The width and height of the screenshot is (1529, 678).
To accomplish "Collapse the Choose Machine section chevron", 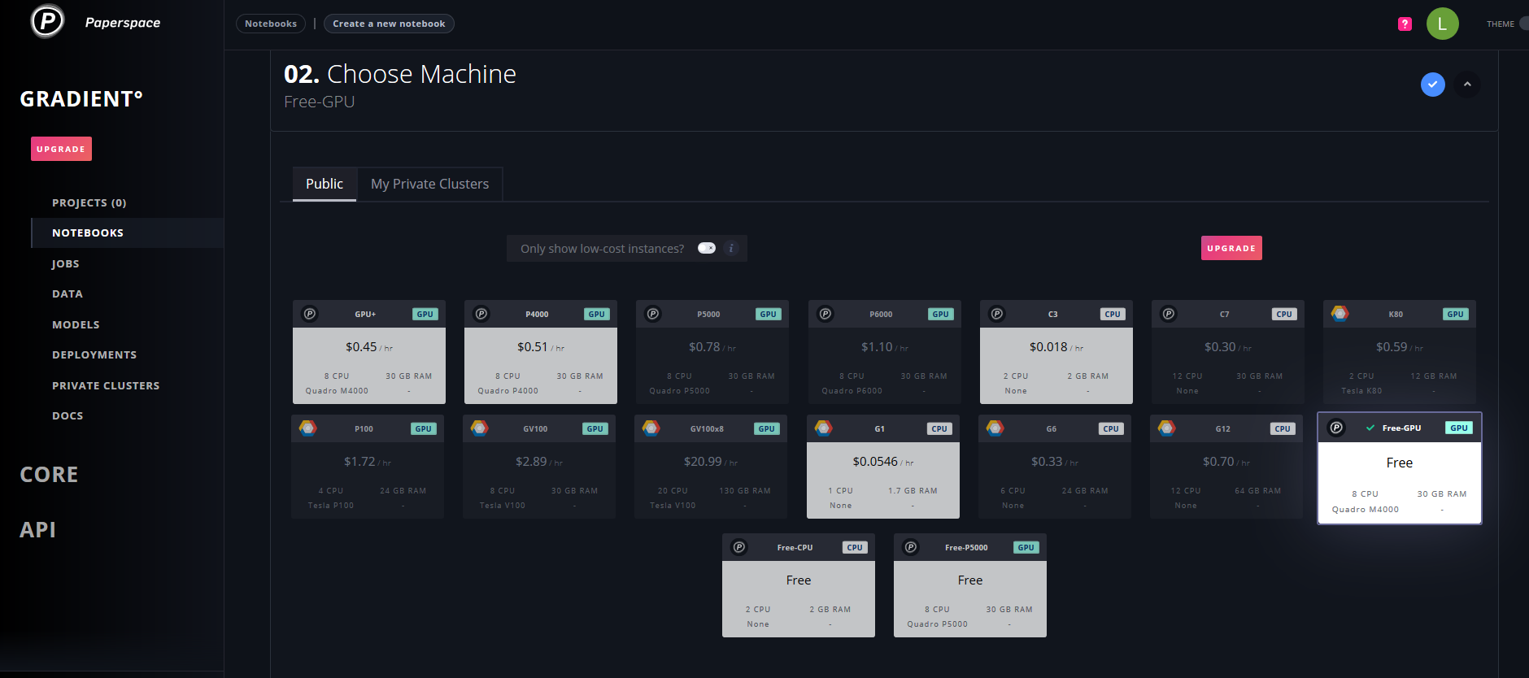I will pos(1467,84).
